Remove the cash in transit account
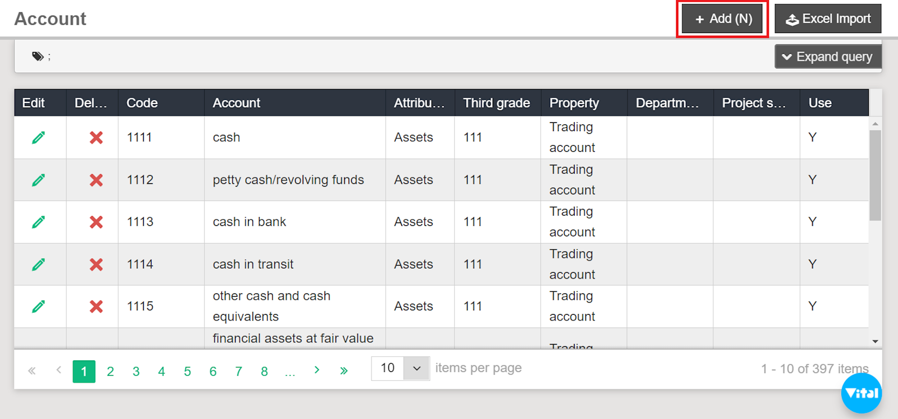The height and width of the screenshot is (419, 898). coord(96,264)
